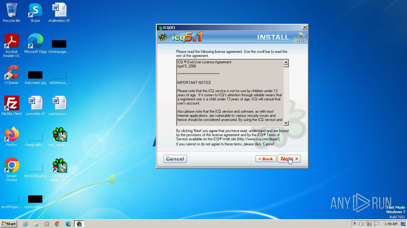Select the partnerpro document icon
The image size is (407, 228).
pyautogui.click(x=59, y=106)
